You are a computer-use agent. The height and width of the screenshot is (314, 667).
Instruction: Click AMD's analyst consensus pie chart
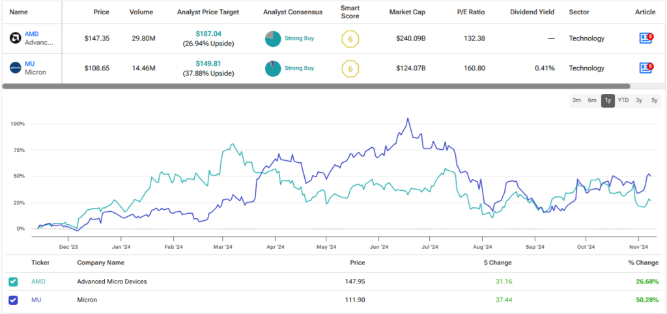coord(272,39)
